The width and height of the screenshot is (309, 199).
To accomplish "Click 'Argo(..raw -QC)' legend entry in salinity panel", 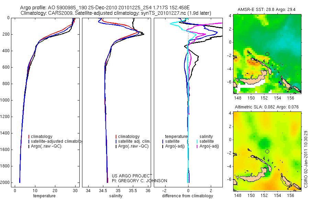I will [x=133, y=146].
